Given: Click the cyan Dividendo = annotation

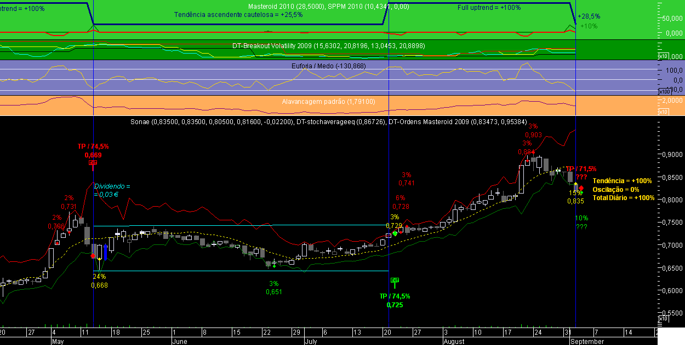Looking at the screenshot, I should pyautogui.click(x=112, y=186).
